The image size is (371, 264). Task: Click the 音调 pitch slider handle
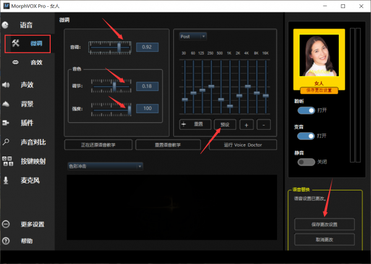coord(119,48)
